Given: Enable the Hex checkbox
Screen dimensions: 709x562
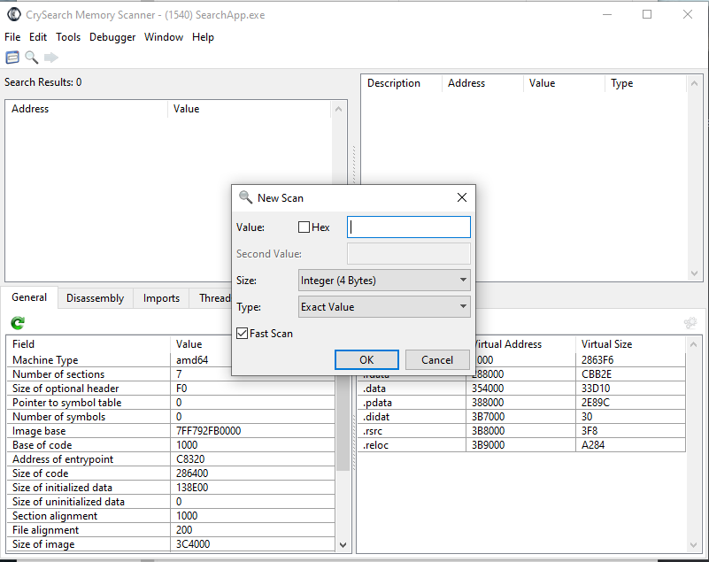Looking at the screenshot, I should pyautogui.click(x=304, y=227).
